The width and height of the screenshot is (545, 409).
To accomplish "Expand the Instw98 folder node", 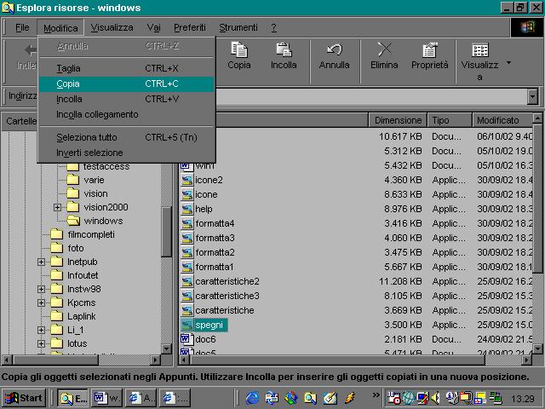I will pos(41,289).
